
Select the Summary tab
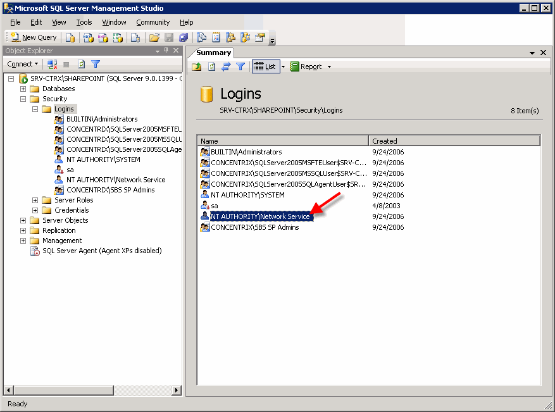click(x=213, y=53)
